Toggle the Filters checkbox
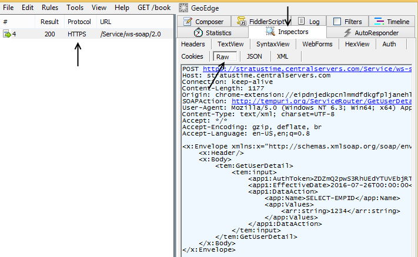418x257 pixels. pos(337,22)
